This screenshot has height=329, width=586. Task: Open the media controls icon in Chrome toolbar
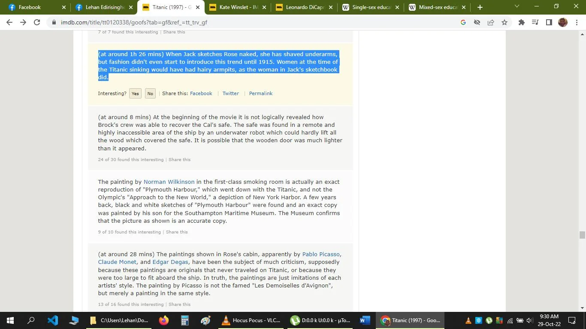point(535,23)
